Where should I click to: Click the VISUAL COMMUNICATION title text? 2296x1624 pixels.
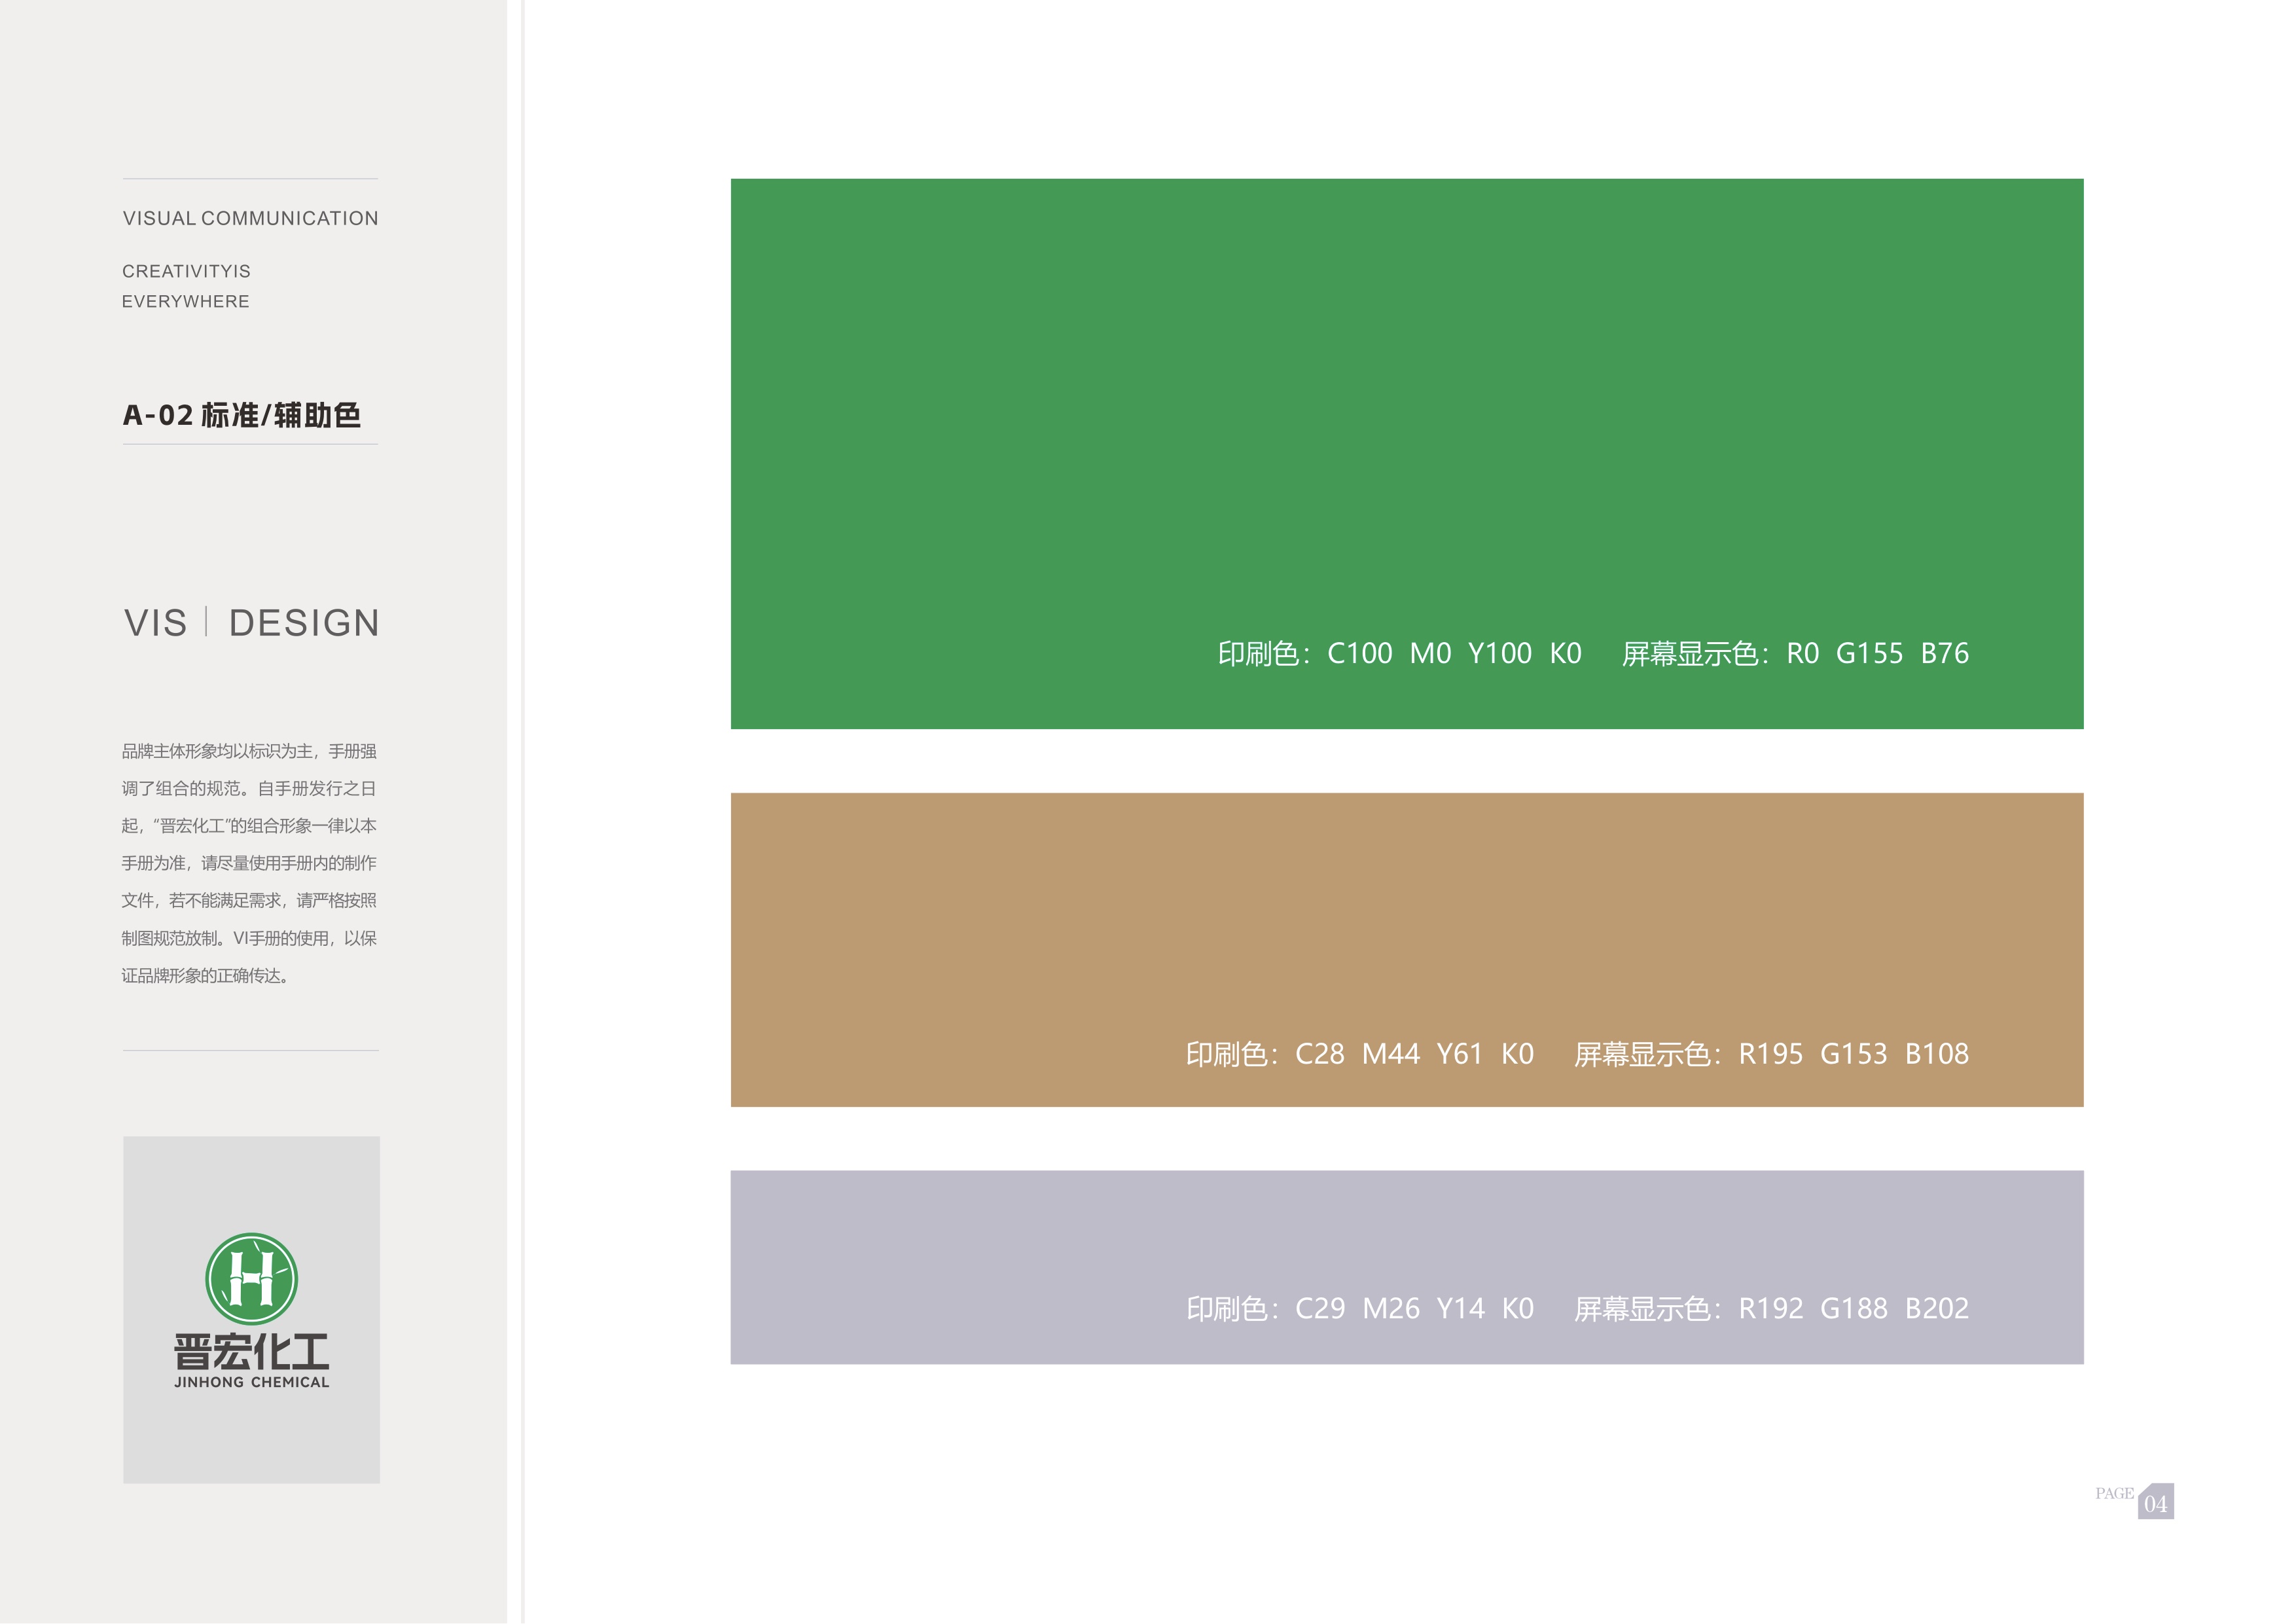[x=250, y=218]
